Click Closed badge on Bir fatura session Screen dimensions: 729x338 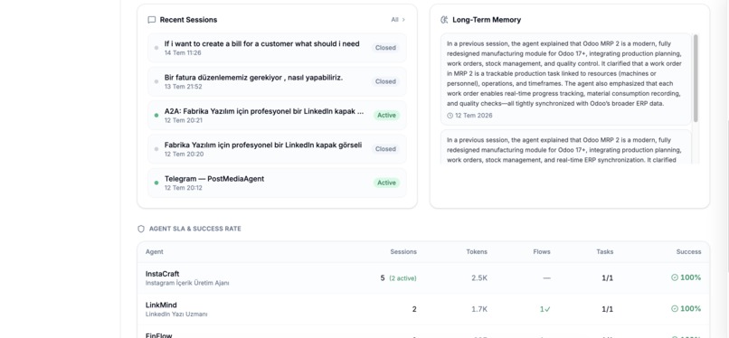[x=385, y=81]
